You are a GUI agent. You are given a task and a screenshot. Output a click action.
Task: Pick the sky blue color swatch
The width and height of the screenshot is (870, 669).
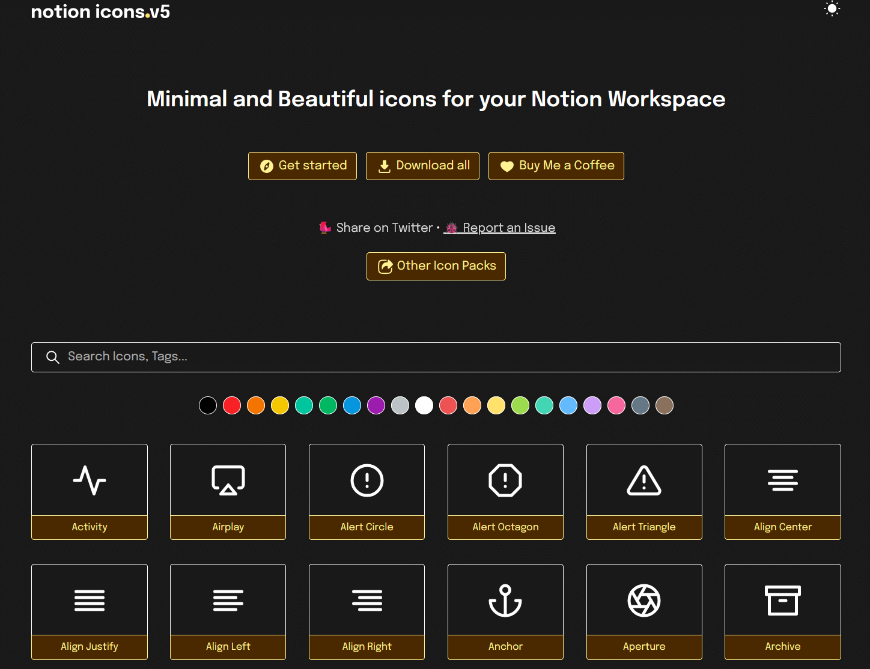coord(568,405)
